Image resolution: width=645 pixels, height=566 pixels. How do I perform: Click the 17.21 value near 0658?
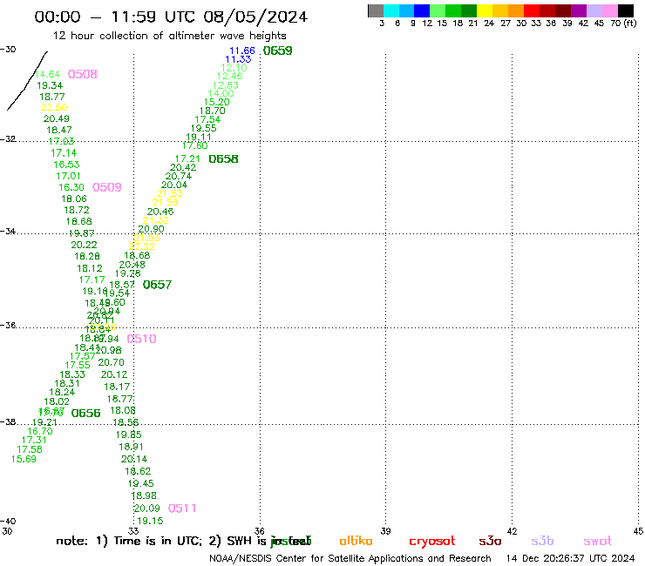coord(187,158)
